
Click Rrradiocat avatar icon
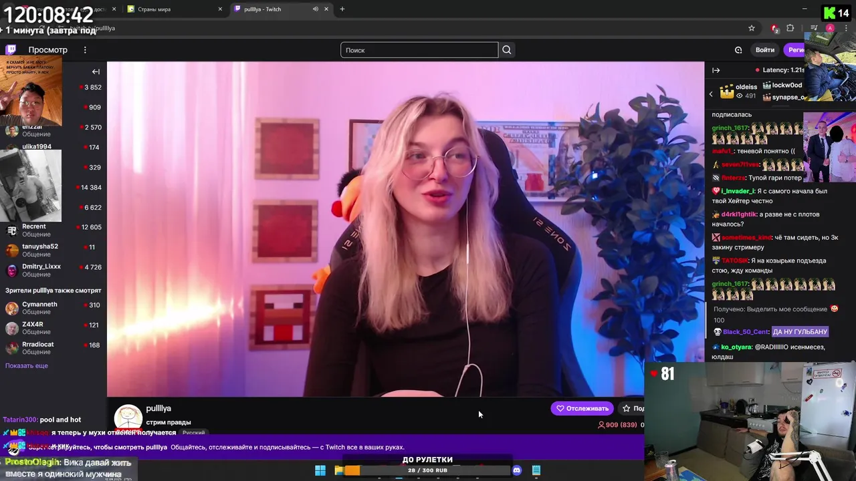tap(12, 348)
